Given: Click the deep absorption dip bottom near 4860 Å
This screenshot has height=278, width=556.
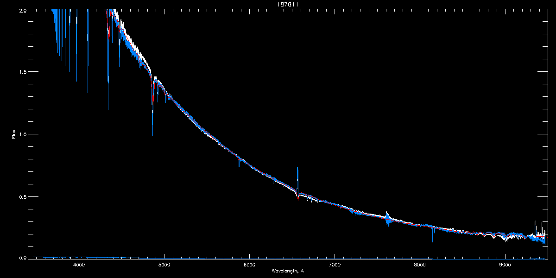Looking at the screenshot, I should pyautogui.click(x=152, y=134).
